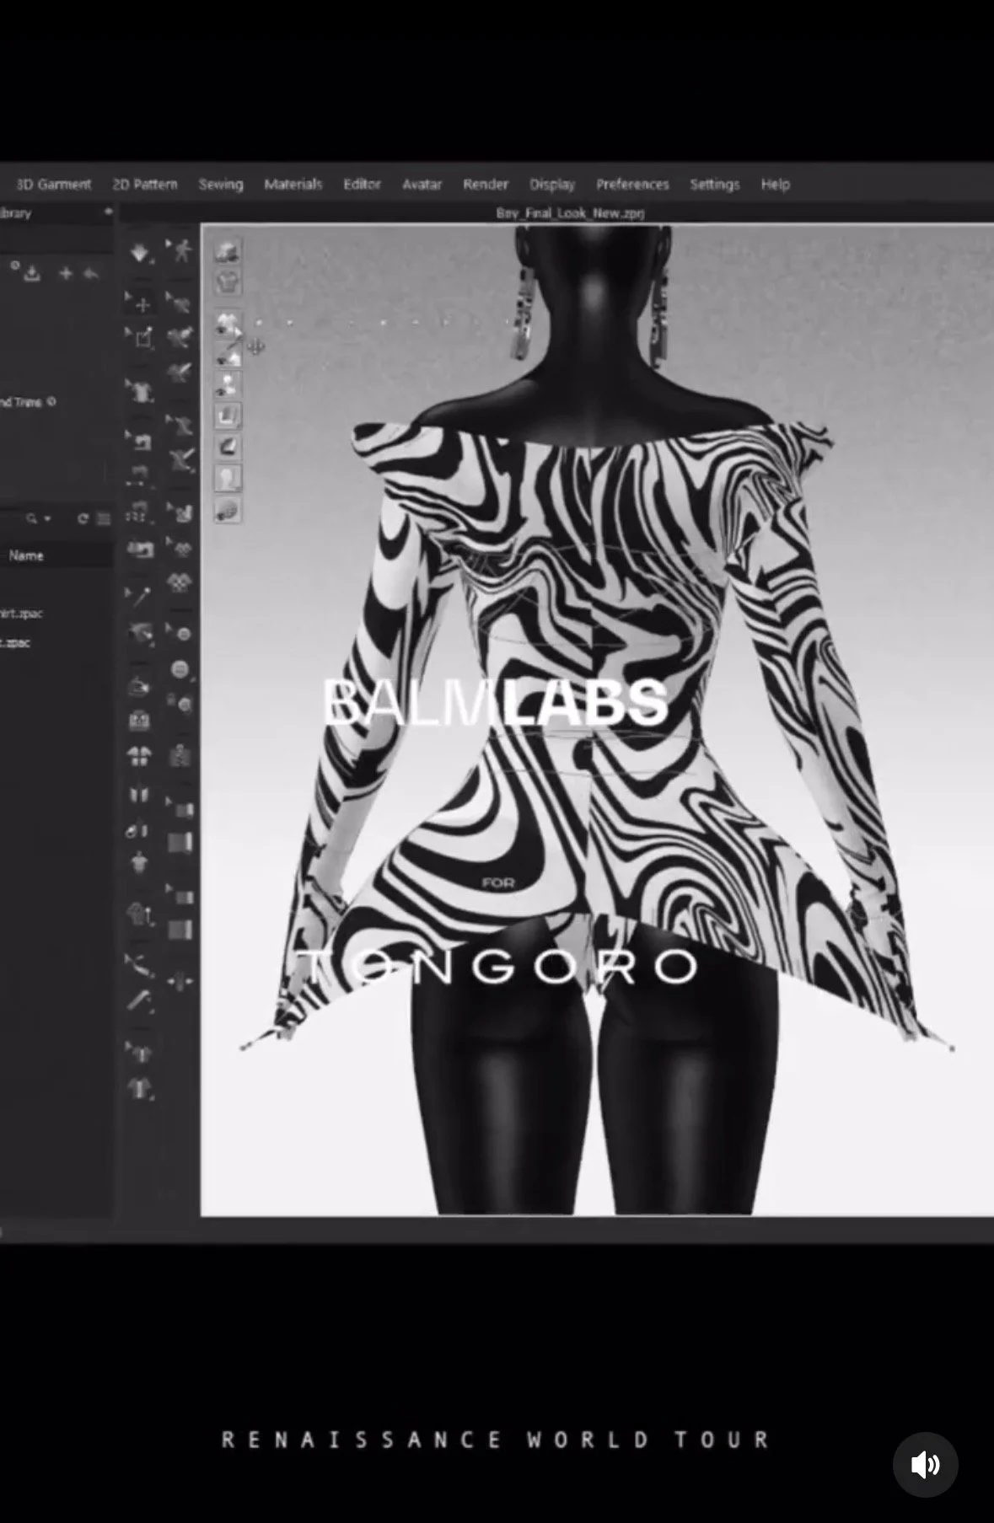This screenshot has height=1523, width=994.
Task: Open the Avatar menu
Action: click(x=422, y=184)
